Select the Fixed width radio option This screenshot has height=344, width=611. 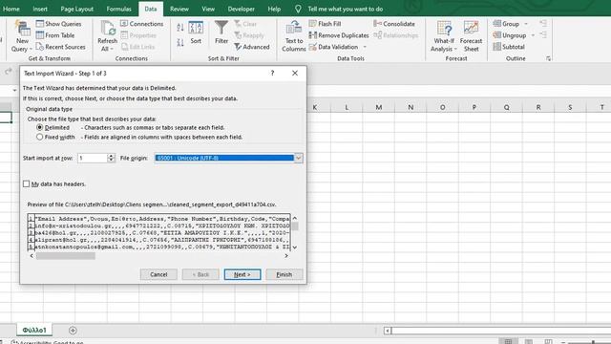40,137
